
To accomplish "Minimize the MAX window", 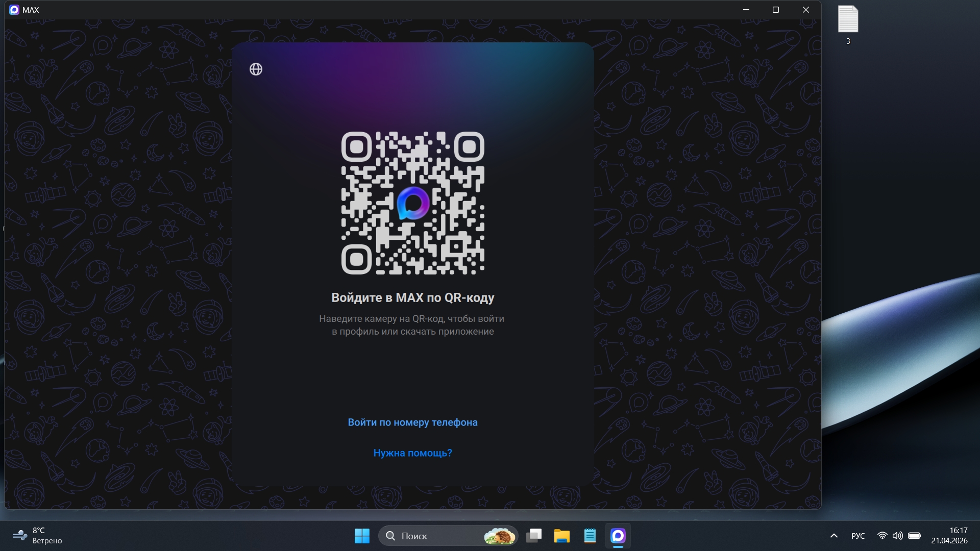I will click(746, 10).
